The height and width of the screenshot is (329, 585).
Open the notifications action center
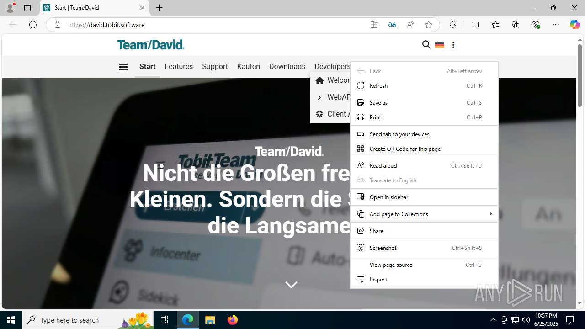570,320
